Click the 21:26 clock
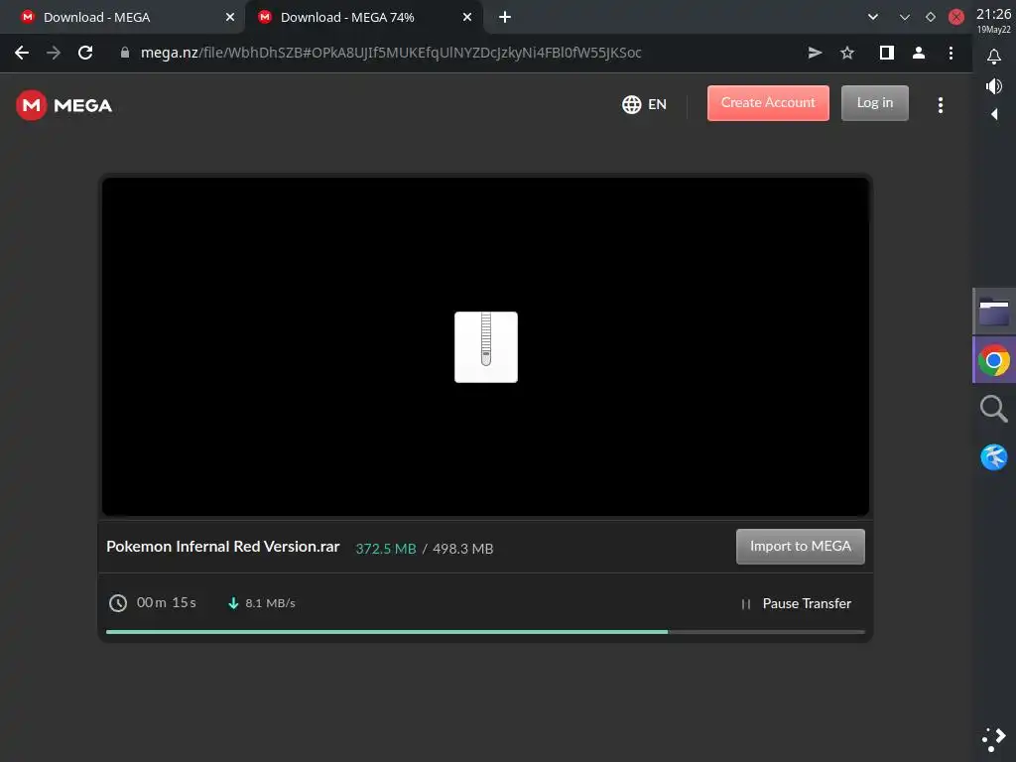 coord(993,14)
